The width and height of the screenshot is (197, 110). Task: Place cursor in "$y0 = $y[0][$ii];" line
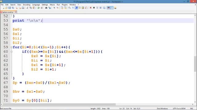point(32,101)
